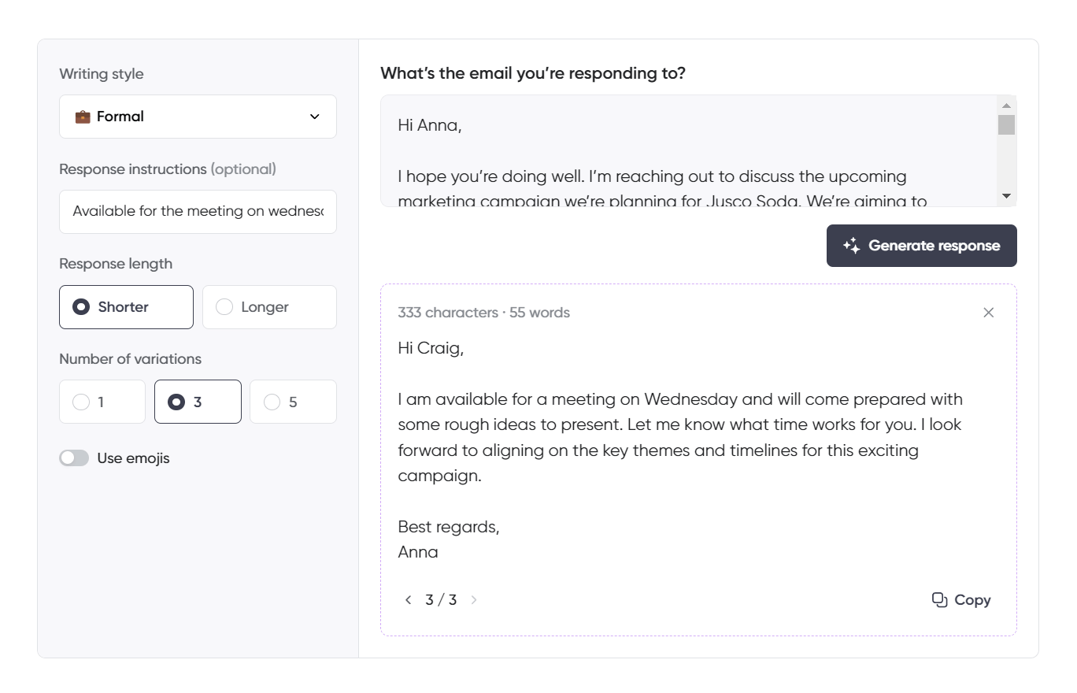The image size is (1077, 693).
Task: Open the Writing style dropdown
Action: [197, 116]
